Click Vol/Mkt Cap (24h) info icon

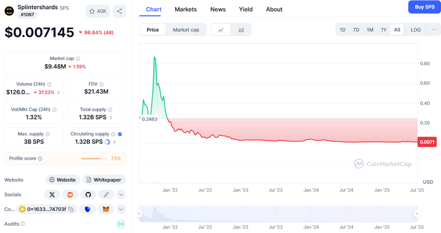[x=55, y=110]
